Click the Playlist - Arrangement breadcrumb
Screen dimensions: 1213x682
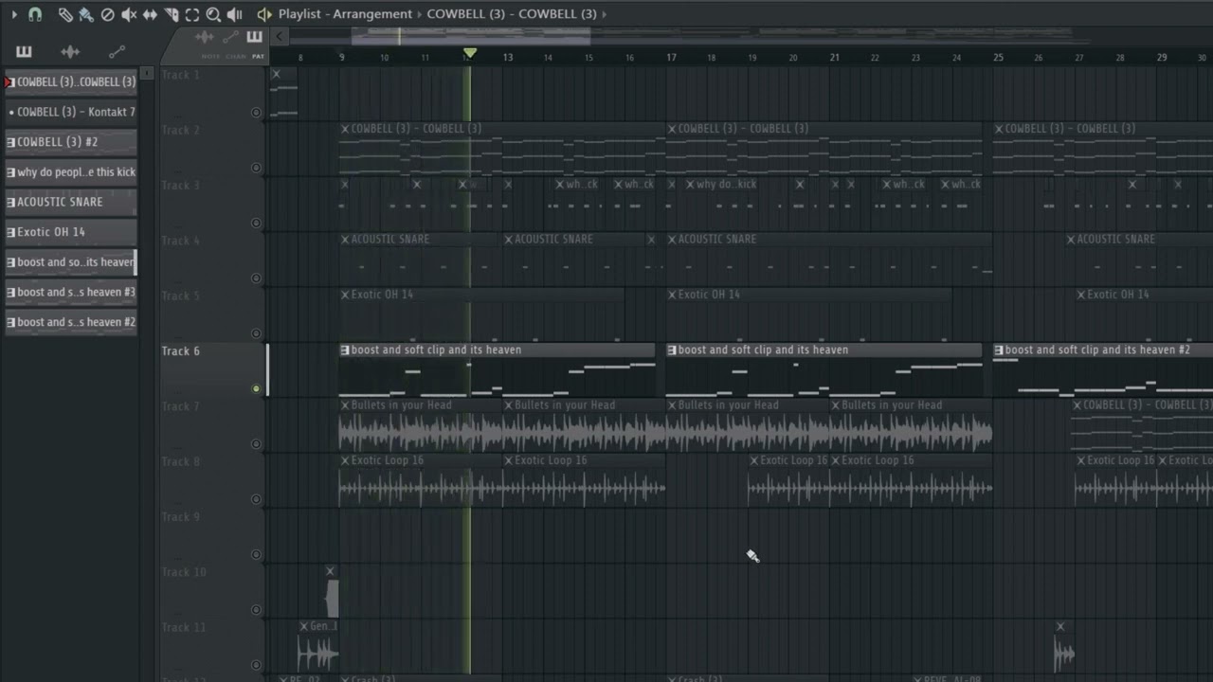(x=345, y=14)
